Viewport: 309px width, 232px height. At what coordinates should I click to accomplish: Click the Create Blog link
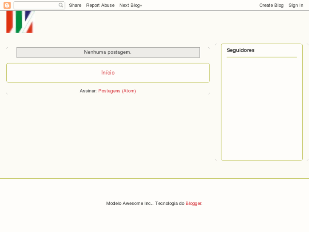271,5
